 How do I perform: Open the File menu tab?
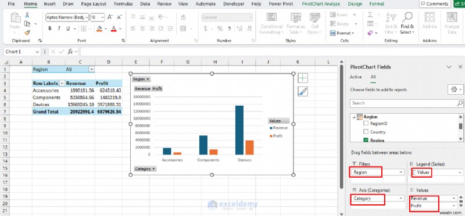(12, 4)
